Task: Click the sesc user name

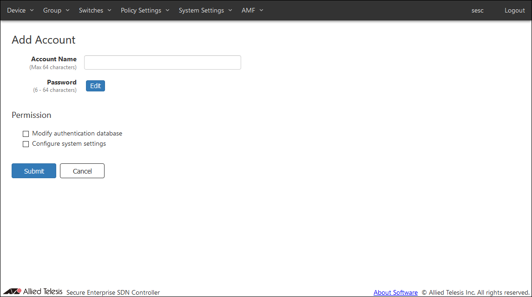Action: [477, 10]
